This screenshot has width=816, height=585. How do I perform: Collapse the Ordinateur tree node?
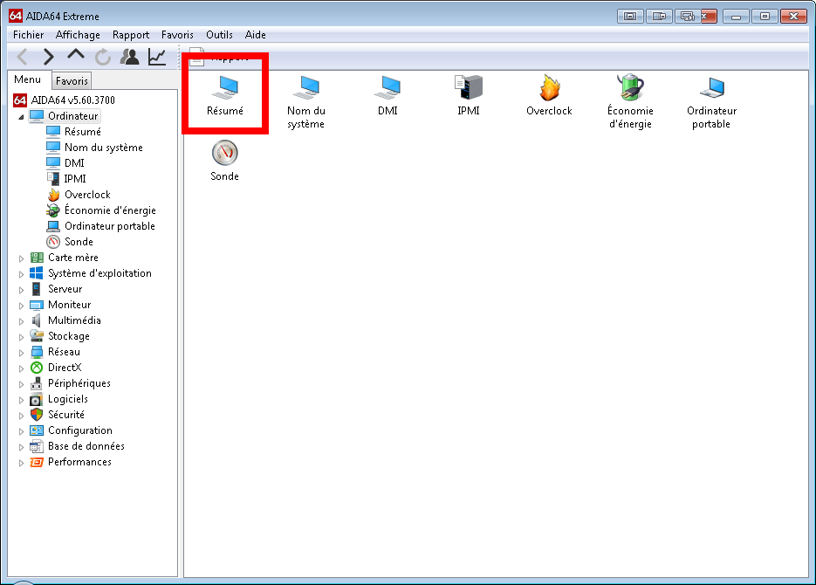tap(21, 117)
